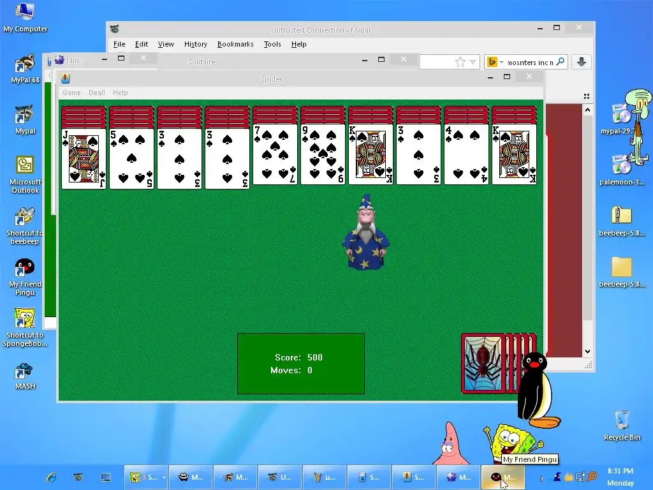This screenshot has height=490, width=653.
Task: Click the Mypal window raccoon title icon
Action: pyautogui.click(x=115, y=29)
